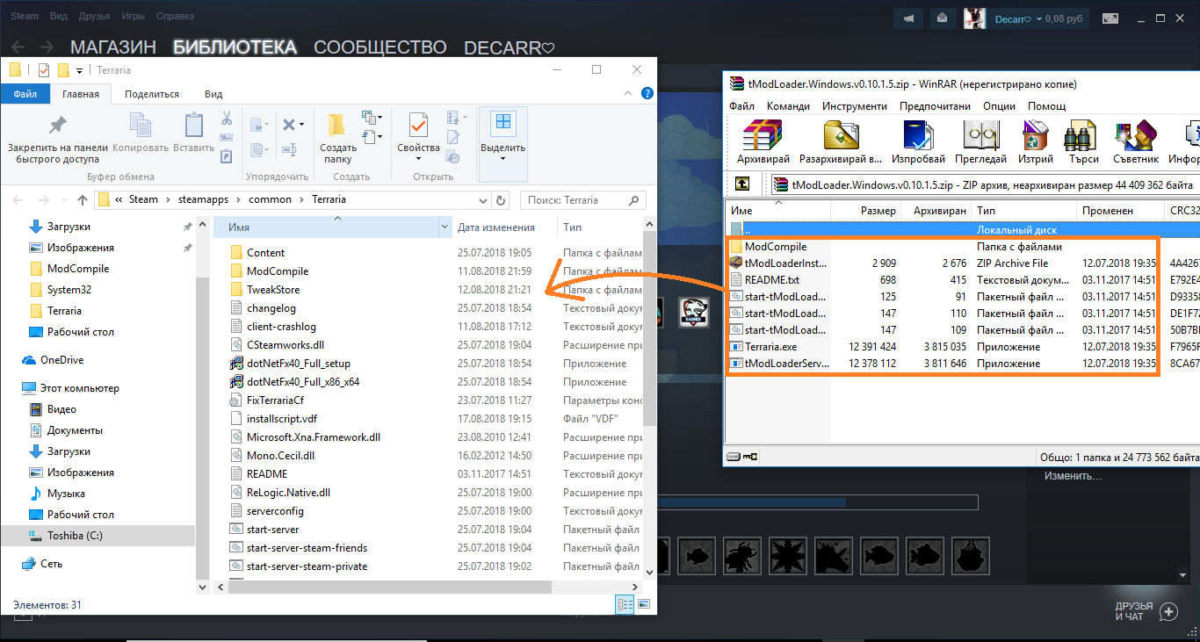Open Explorer help question mark icon
Image resolution: width=1200 pixels, height=642 pixels.
click(647, 94)
